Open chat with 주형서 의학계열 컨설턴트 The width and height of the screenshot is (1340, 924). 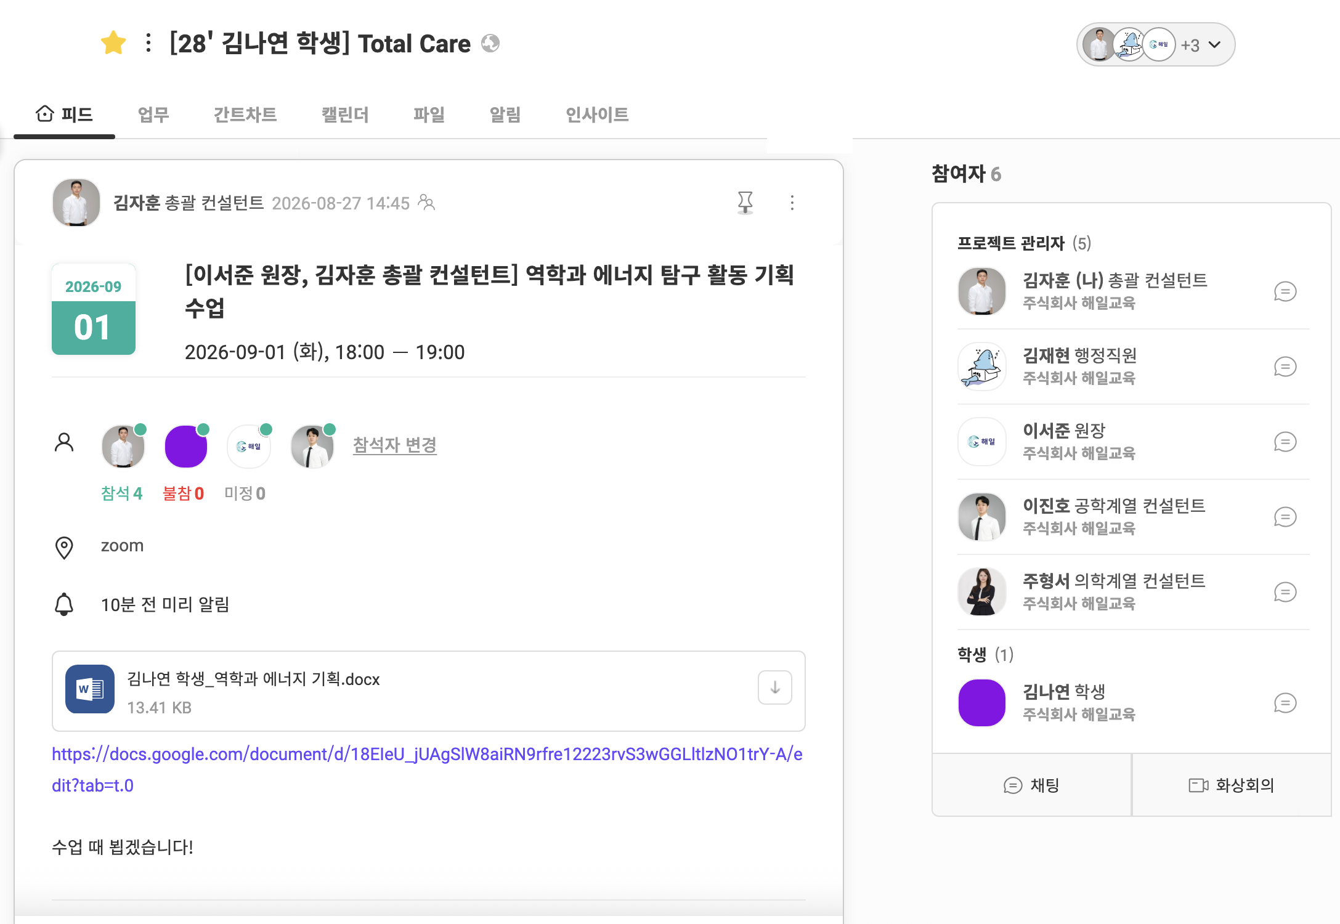(1285, 592)
